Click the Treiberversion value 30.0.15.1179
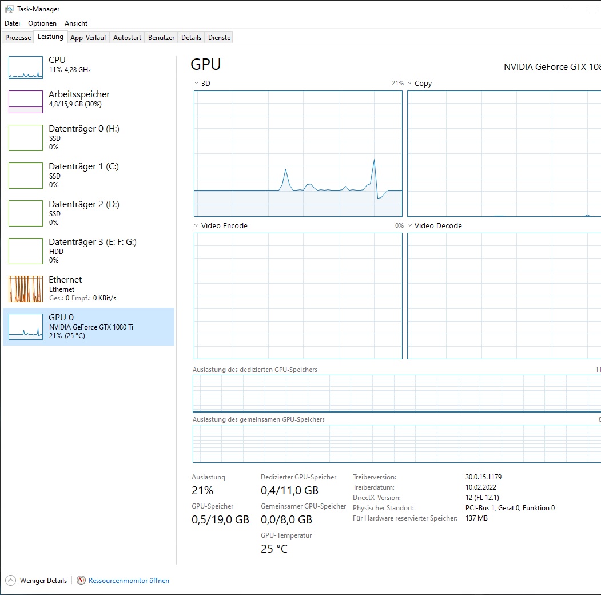601x595 pixels. pyautogui.click(x=483, y=477)
